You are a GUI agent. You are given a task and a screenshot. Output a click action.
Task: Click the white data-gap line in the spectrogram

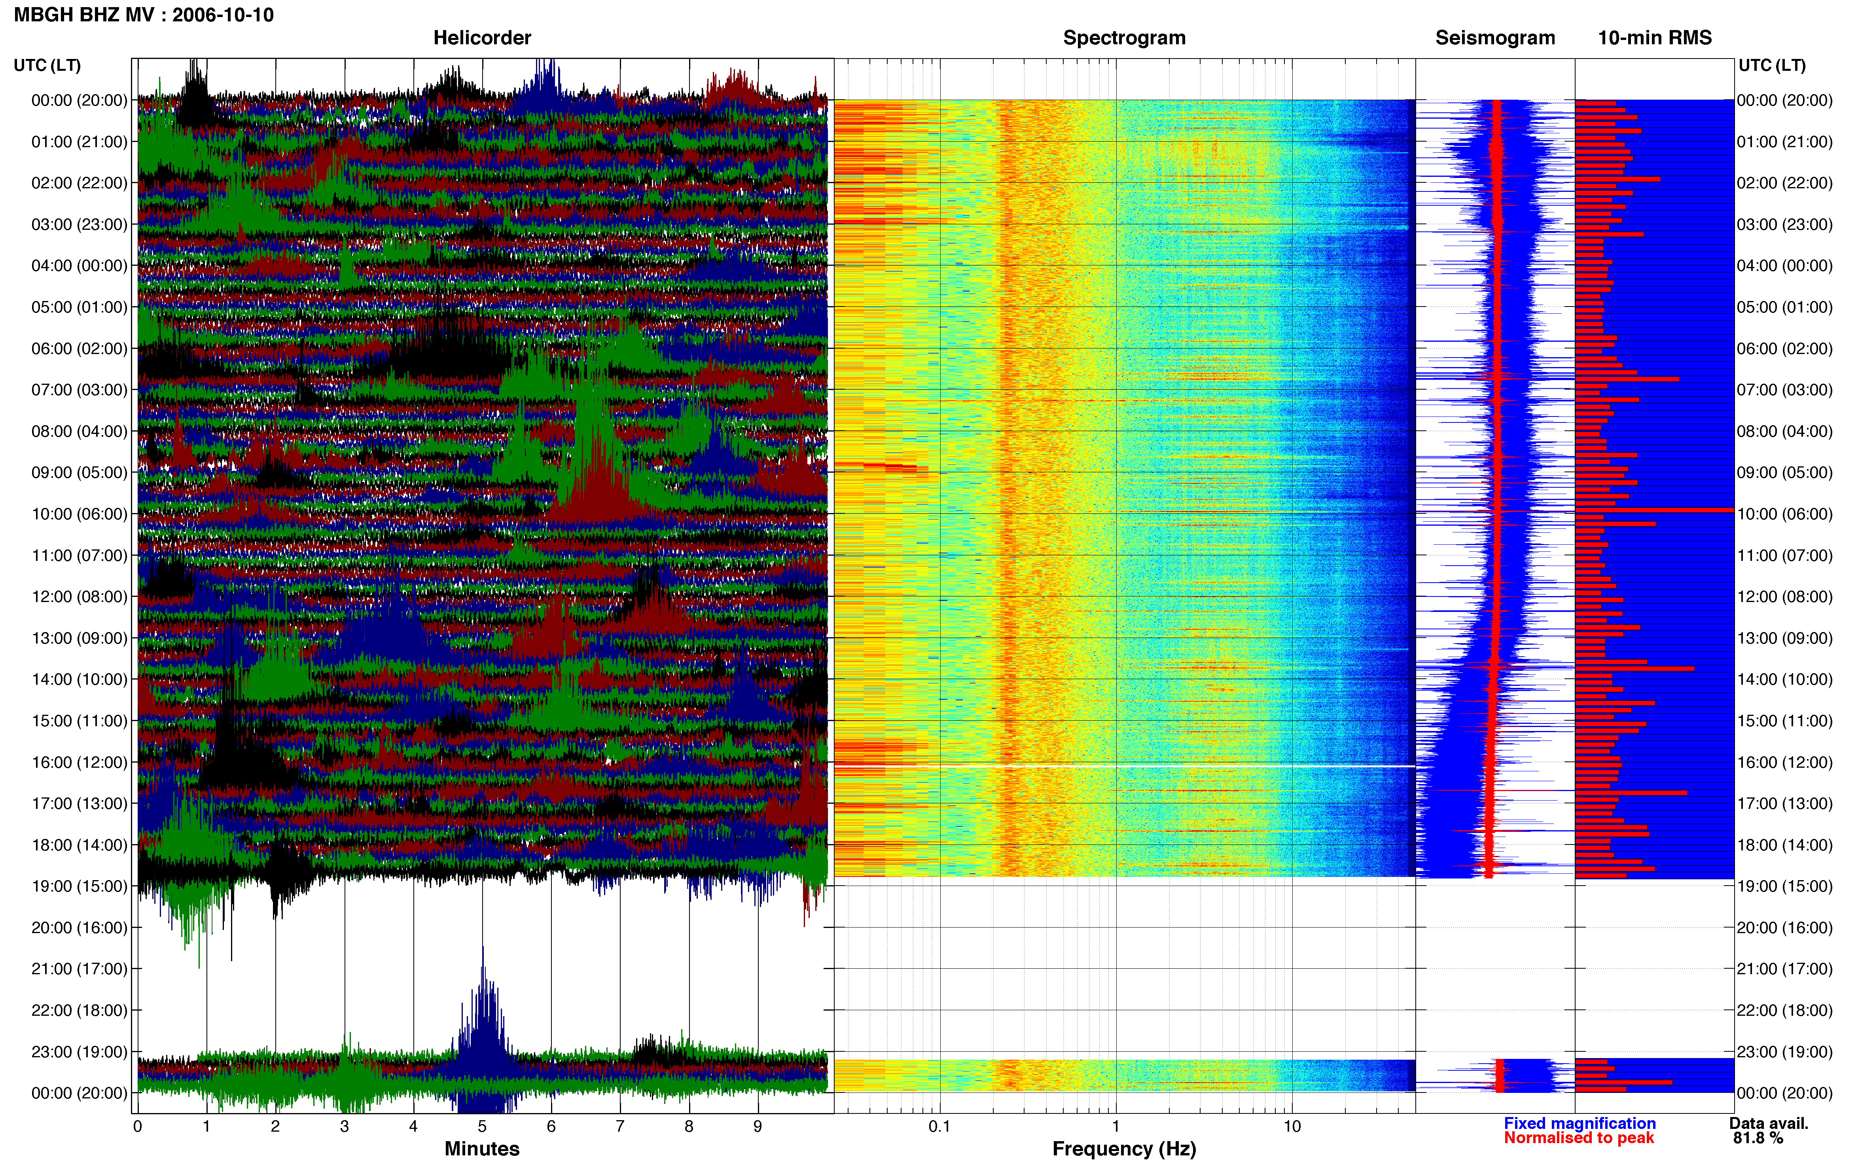click(x=1125, y=766)
